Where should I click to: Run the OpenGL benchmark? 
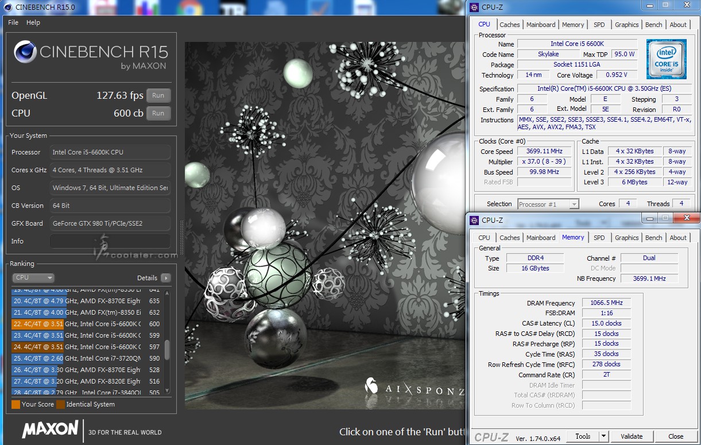[x=158, y=95]
